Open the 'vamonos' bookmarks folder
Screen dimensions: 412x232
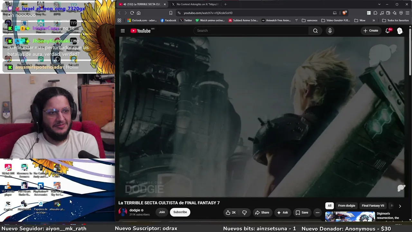[x=310, y=20]
